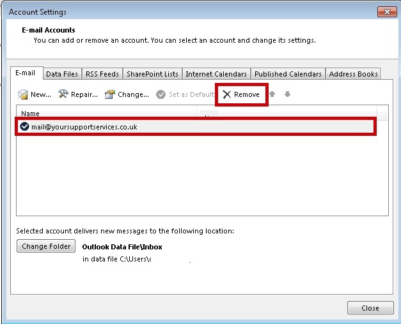Image resolution: width=401 pixels, height=324 pixels.
Task: Click the Change account icon
Action: click(110, 94)
